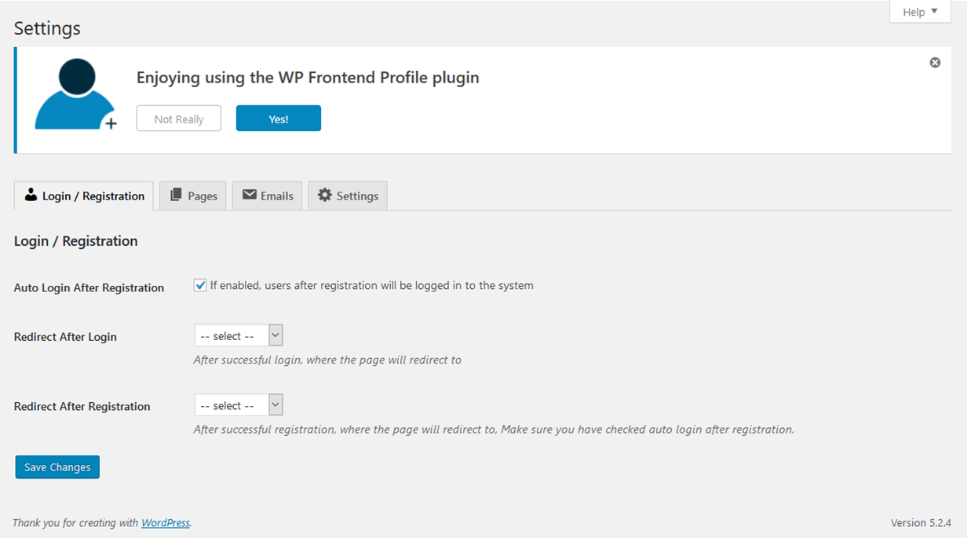Open Redirect After Login dropdown
The height and width of the screenshot is (538, 967).
pyautogui.click(x=238, y=336)
